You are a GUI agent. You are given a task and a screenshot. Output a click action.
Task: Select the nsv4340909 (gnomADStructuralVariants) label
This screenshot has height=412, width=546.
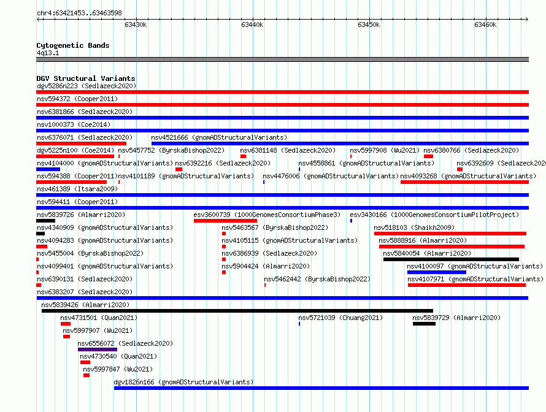coord(105,227)
